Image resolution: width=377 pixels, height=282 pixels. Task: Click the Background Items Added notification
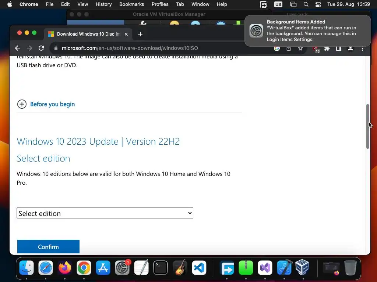pos(307,31)
